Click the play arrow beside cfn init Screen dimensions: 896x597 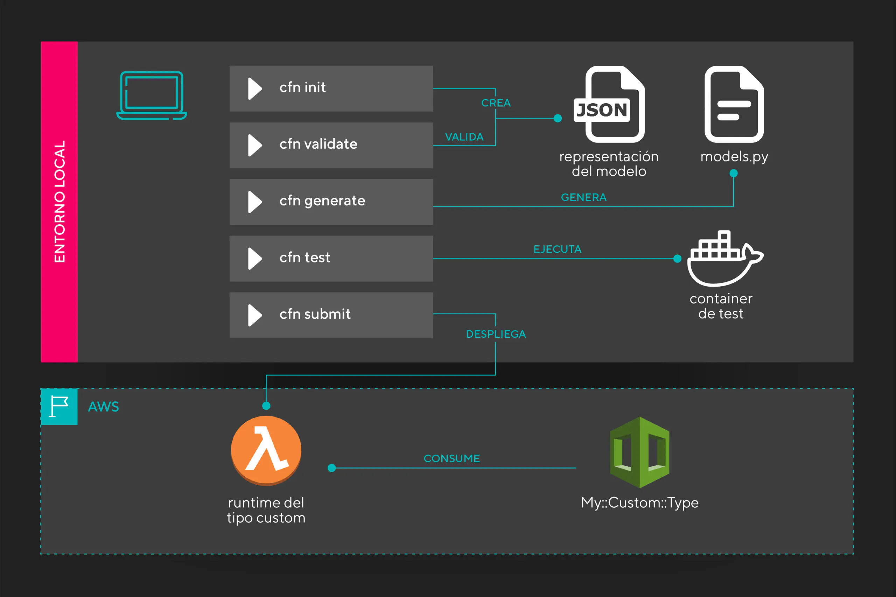click(255, 88)
